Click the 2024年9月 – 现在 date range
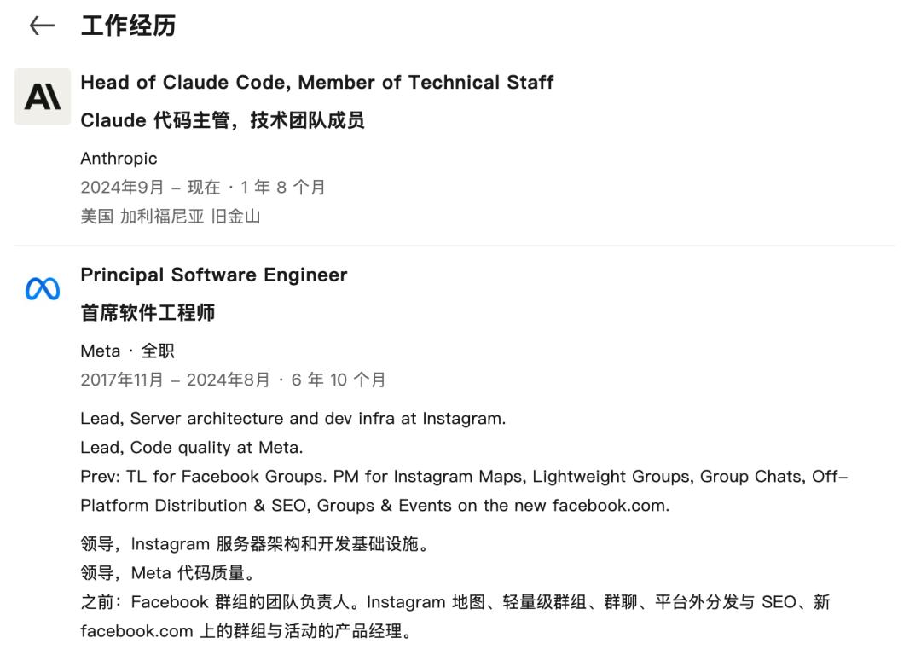 tap(203, 188)
